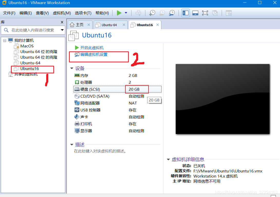Image resolution: width=280 pixels, height=197 pixels.
Task: Open the 文件(F) menu
Action: 9,13
